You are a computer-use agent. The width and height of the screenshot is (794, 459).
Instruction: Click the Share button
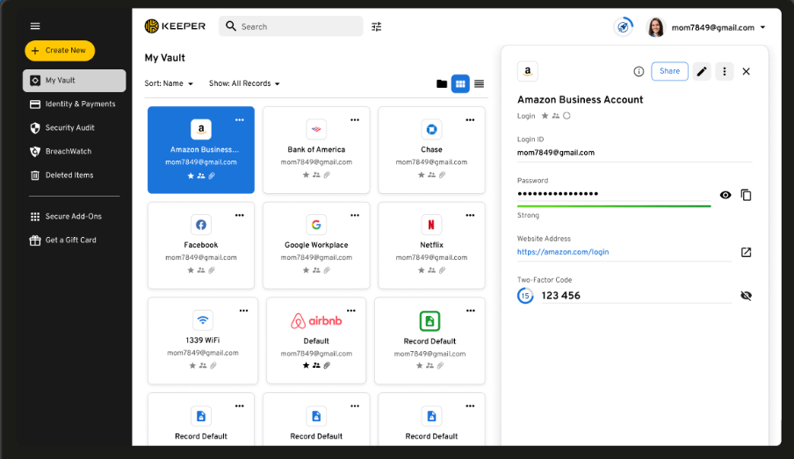coord(669,71)
